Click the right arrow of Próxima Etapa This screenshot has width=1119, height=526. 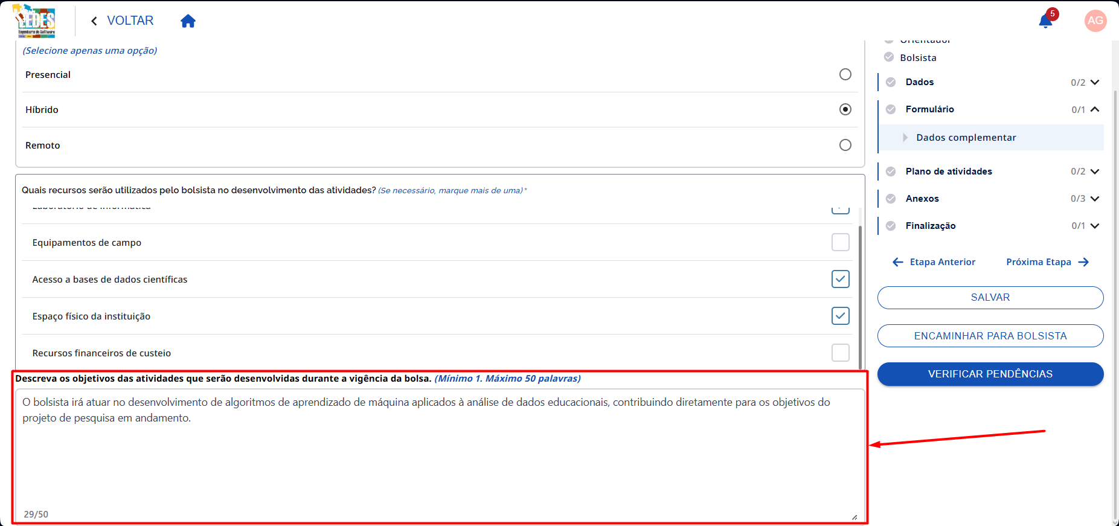pos(1083,262)
